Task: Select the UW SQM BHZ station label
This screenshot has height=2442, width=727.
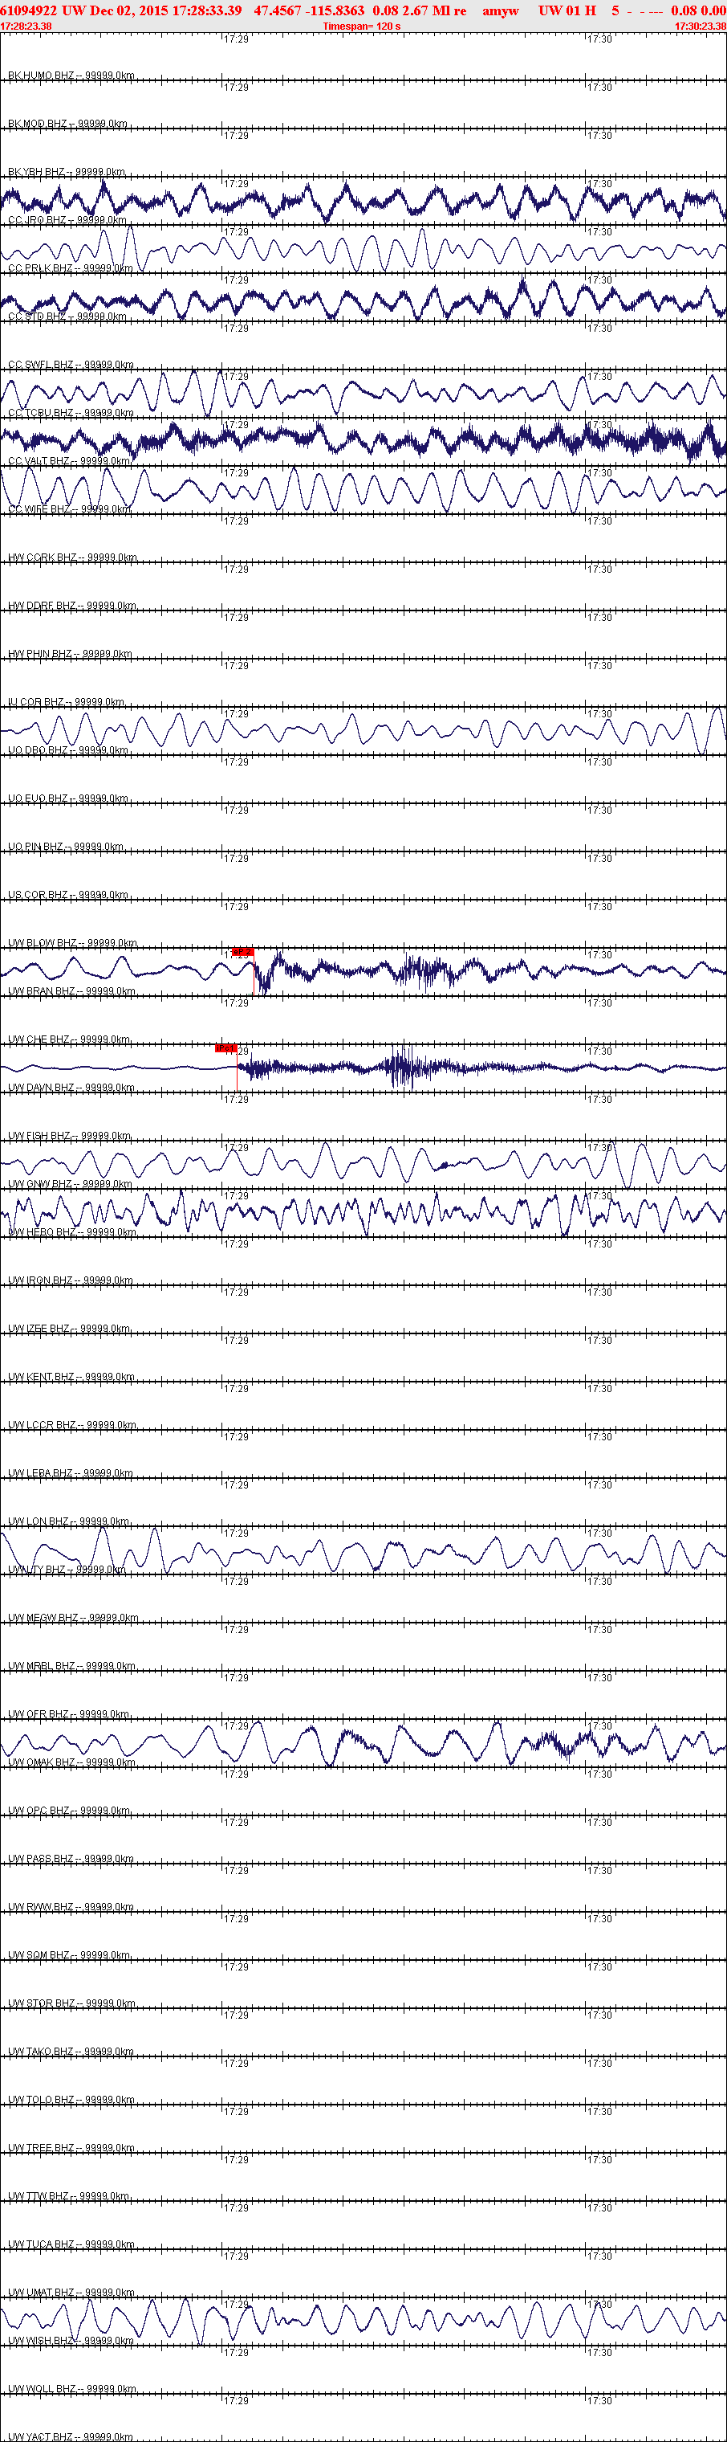Action: (70, 1956)
